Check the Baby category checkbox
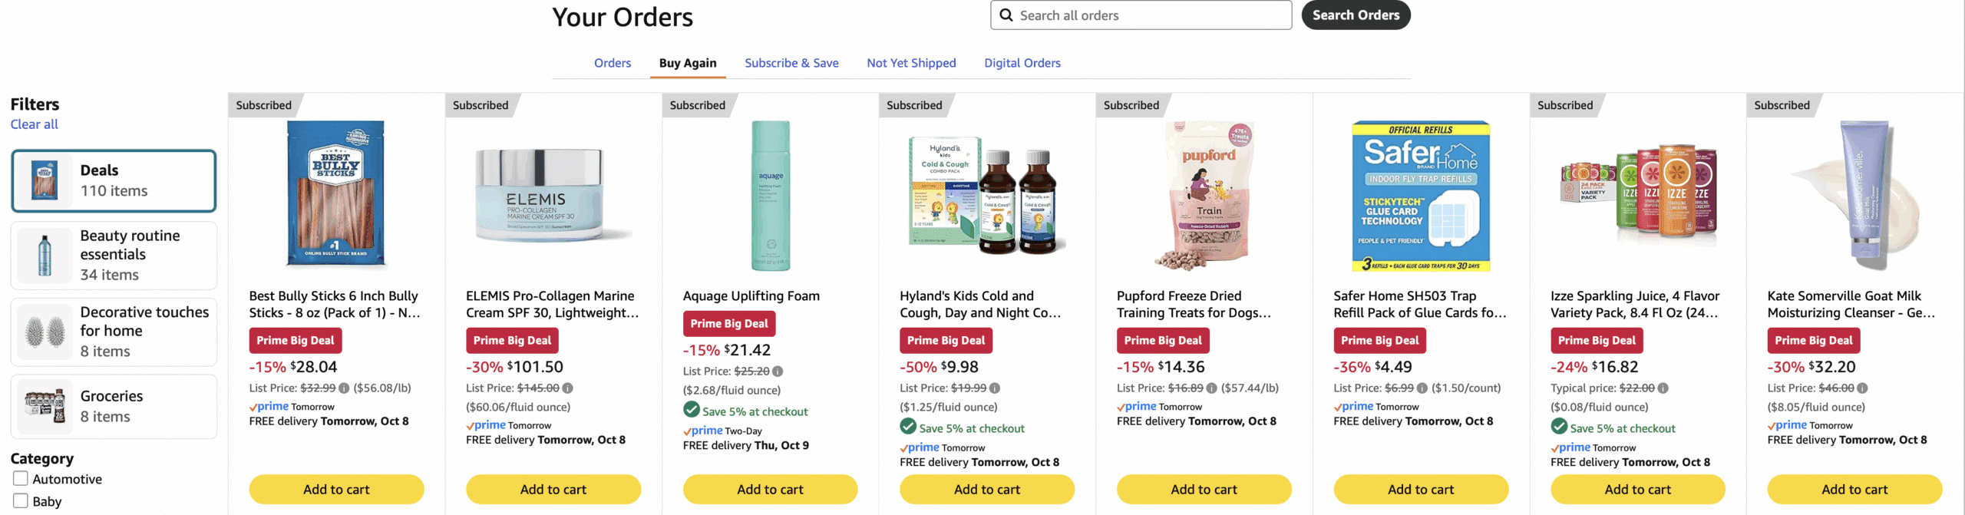1965x515 pixels. click(x=21, y=501)
